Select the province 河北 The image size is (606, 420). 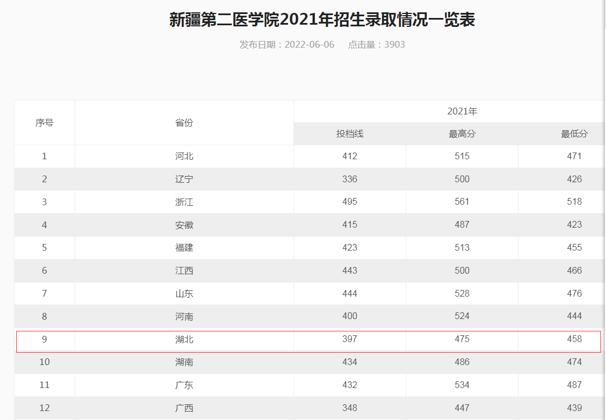tap(184, 156)
